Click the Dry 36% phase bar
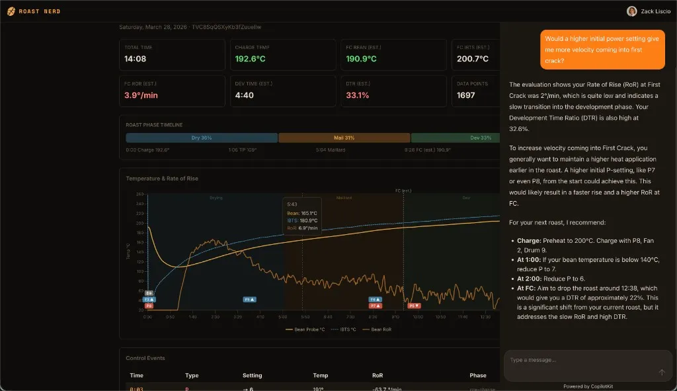677x391 pixels. [202, 138]
